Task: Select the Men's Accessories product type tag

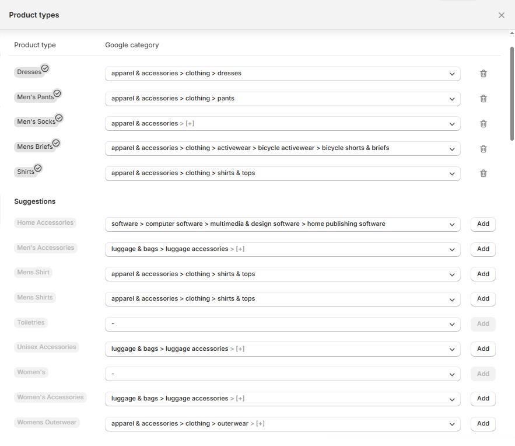Action: click(45, 248)
